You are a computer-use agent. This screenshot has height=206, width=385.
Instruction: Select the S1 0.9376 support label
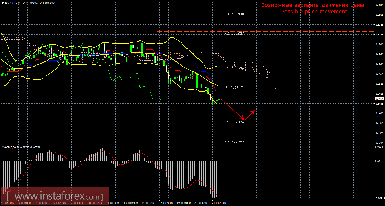coord(234,122)
